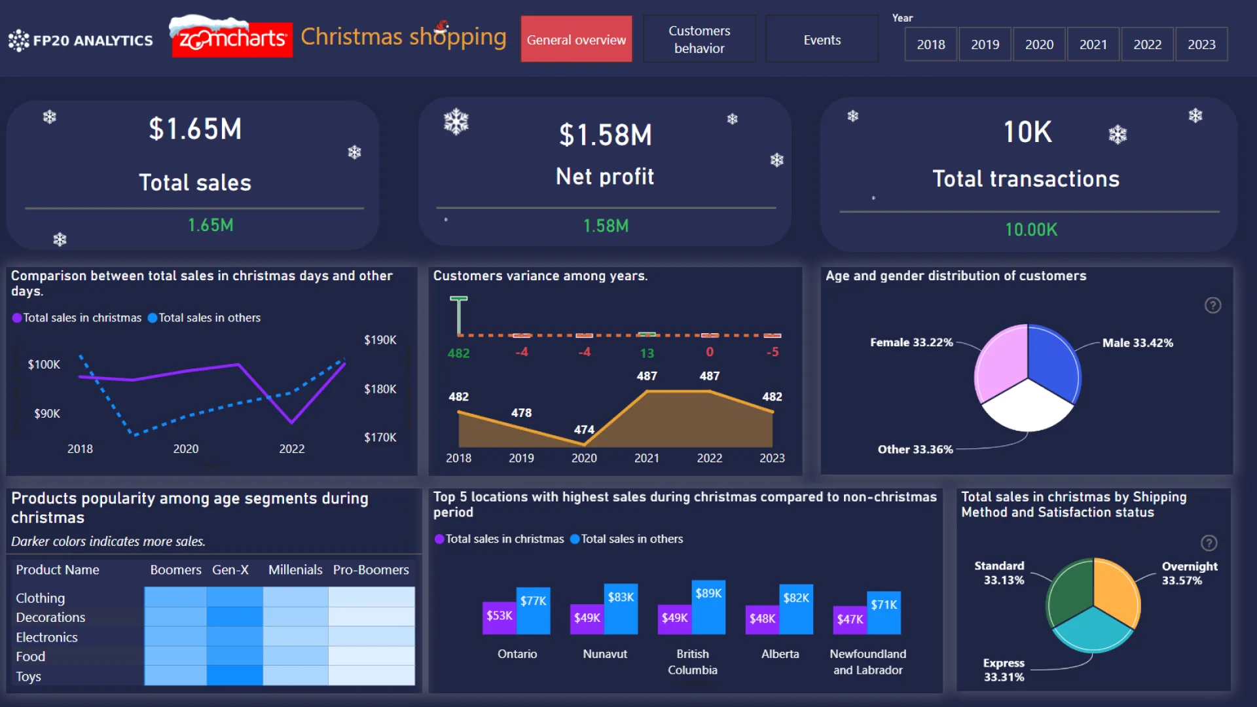Select the Female pie slice

(1000, 363)
